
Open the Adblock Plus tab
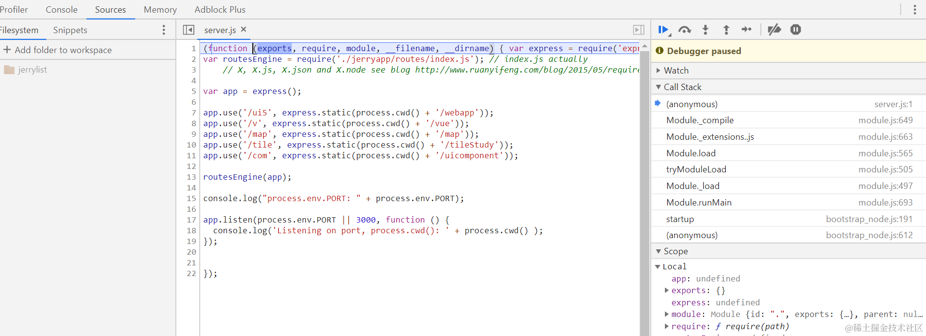click(x=220, y=10)
